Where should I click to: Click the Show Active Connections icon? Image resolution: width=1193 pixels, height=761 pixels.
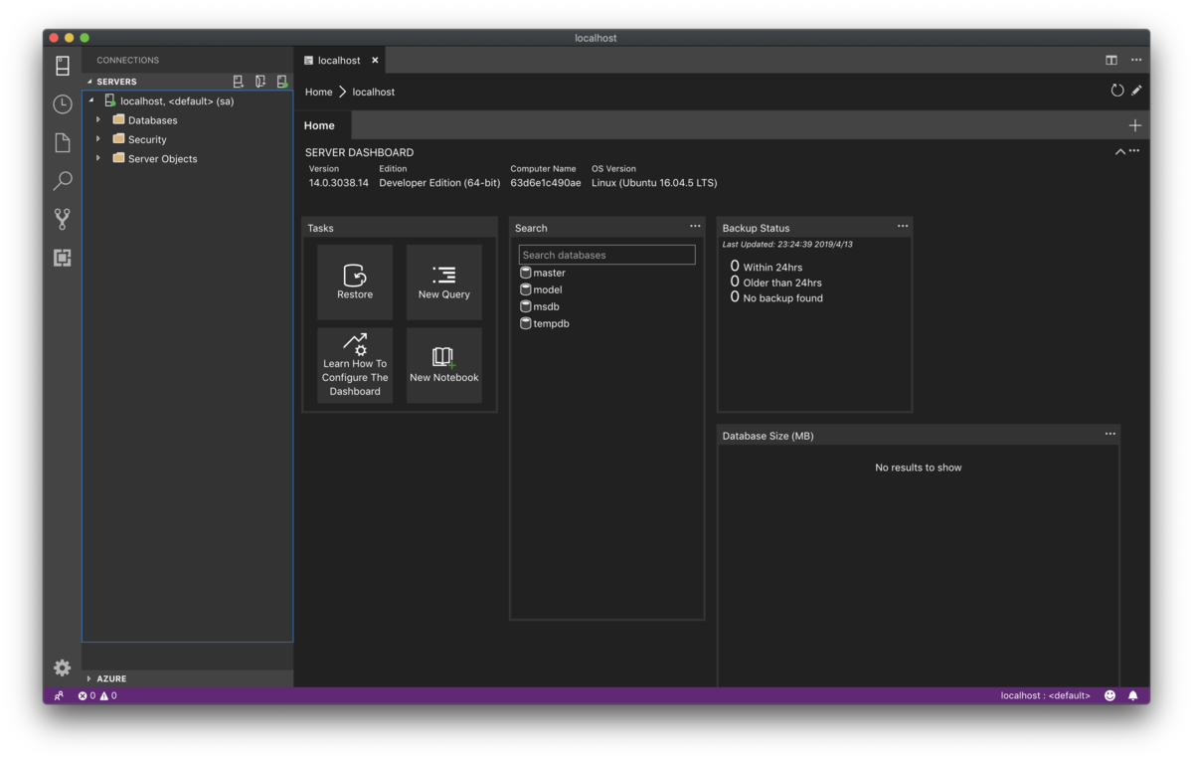[x=282, y=82]
